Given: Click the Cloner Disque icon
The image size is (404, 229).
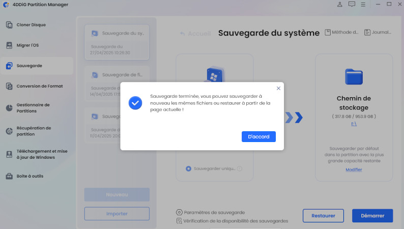Looking at the screenshot, I should 9,25.
